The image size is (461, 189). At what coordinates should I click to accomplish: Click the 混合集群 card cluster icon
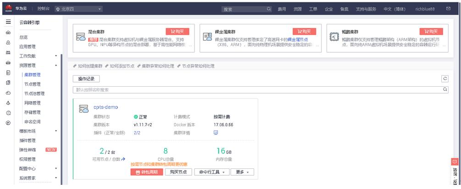coord(81,36)
